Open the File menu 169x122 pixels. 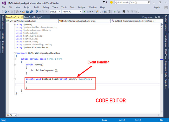click(3, 7)
